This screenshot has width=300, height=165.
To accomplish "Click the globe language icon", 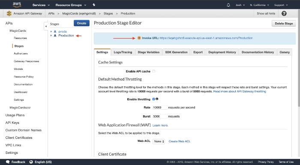I will [x=31, y=162].
